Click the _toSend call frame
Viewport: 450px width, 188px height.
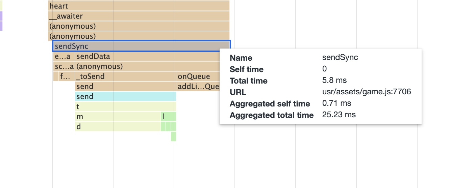(x=125, y=76)
